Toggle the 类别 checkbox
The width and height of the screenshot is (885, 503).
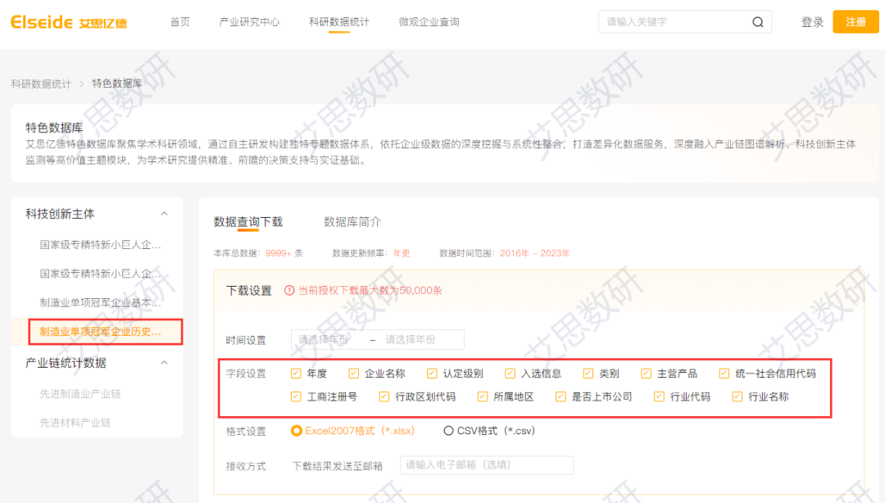pyautogui.click(x=588, y=374)
